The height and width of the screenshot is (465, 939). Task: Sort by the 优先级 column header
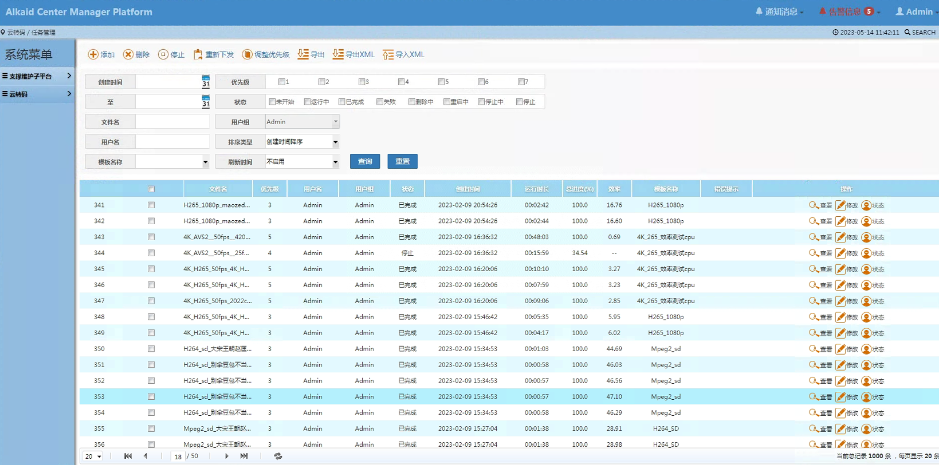pos(270,189)
